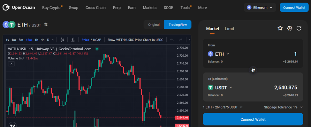311x127 pixels.
Task: Open candlestick chart style icon
Action: coord(62,40)
